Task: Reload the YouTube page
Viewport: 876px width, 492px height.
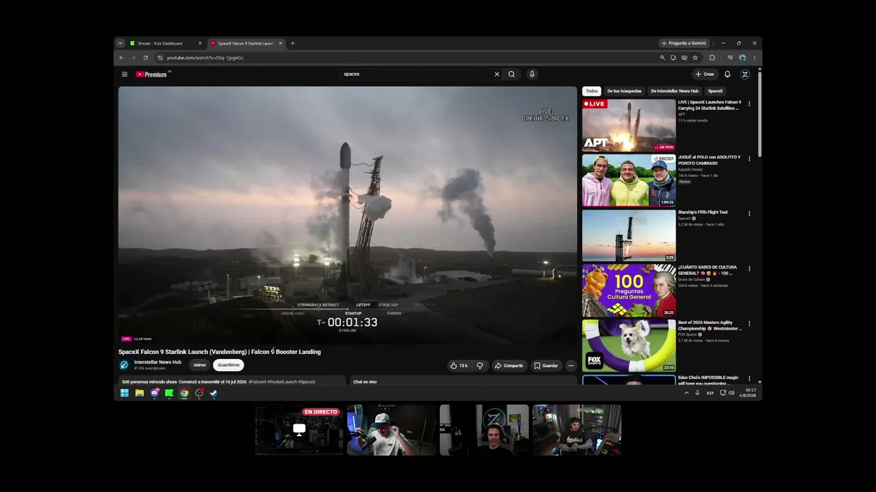Action: [146, 58]
